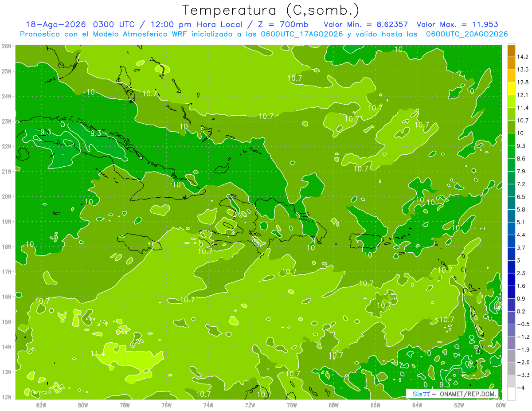532x411 pixels.
Task: Click the 70W longitude label
Action: [x=292, y=405]
